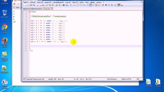Click 'Dos\Windows' in the status bar

112,79
